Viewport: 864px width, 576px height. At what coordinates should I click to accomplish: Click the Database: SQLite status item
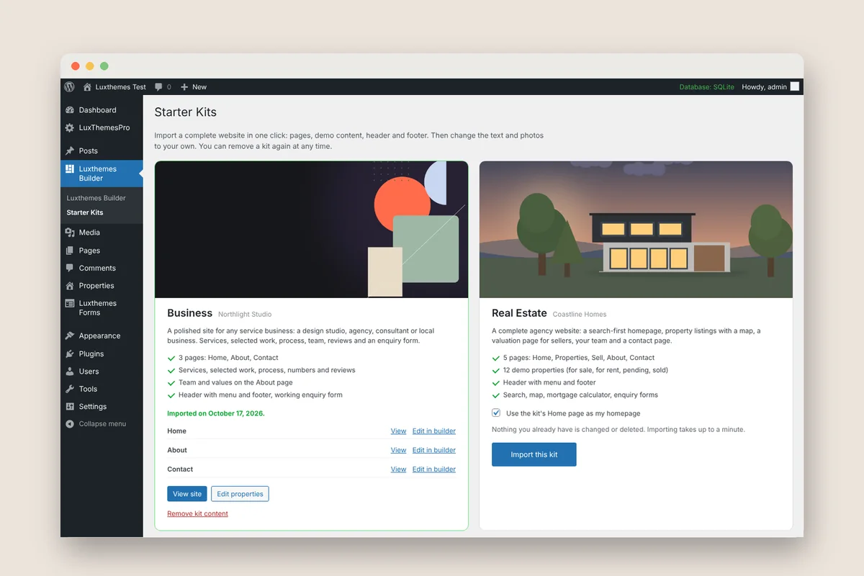[707, 87]
